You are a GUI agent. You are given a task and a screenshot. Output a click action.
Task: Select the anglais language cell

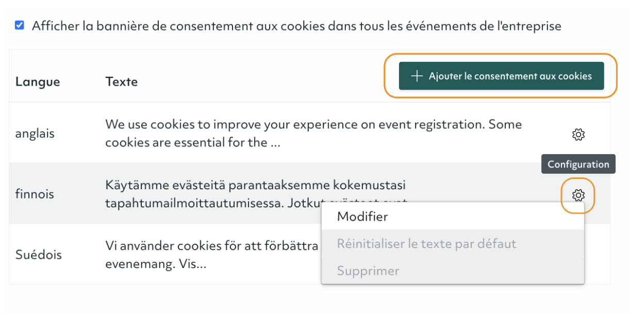[35, 134]
